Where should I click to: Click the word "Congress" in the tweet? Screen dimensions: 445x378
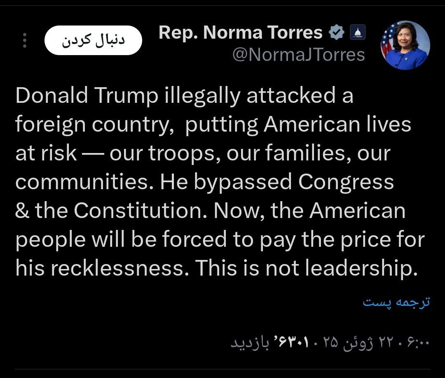[346, 182]
